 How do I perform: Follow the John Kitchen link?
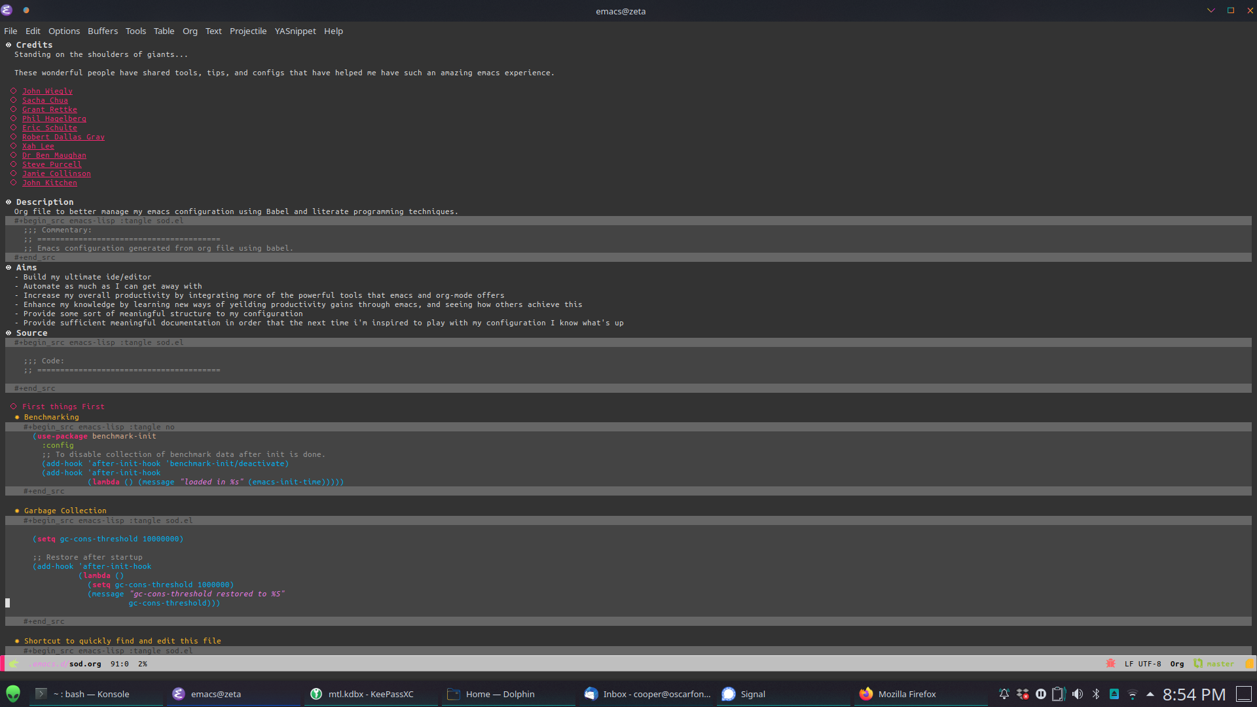coord(50,183)
